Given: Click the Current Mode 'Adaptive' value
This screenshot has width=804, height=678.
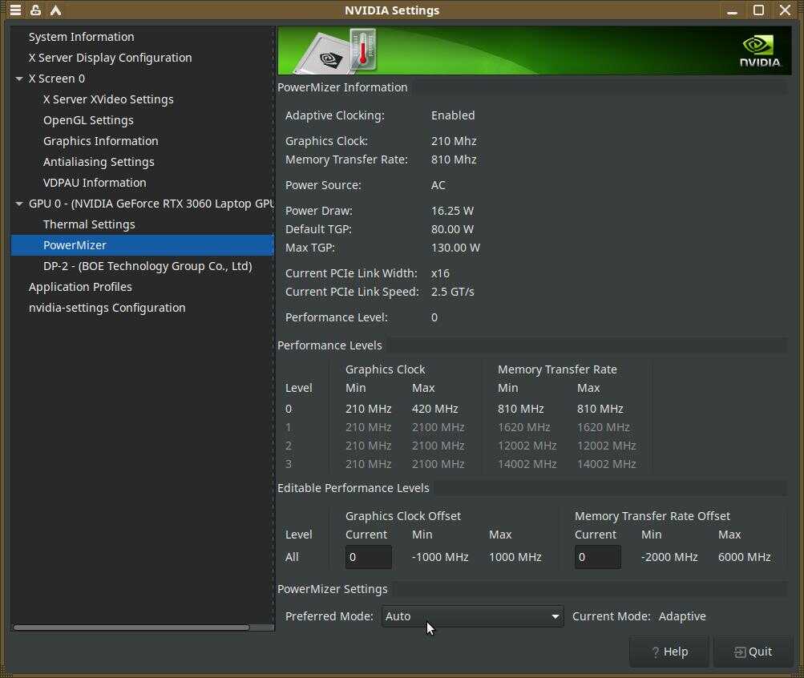Looking at the screenshot, I should [682, 616].
